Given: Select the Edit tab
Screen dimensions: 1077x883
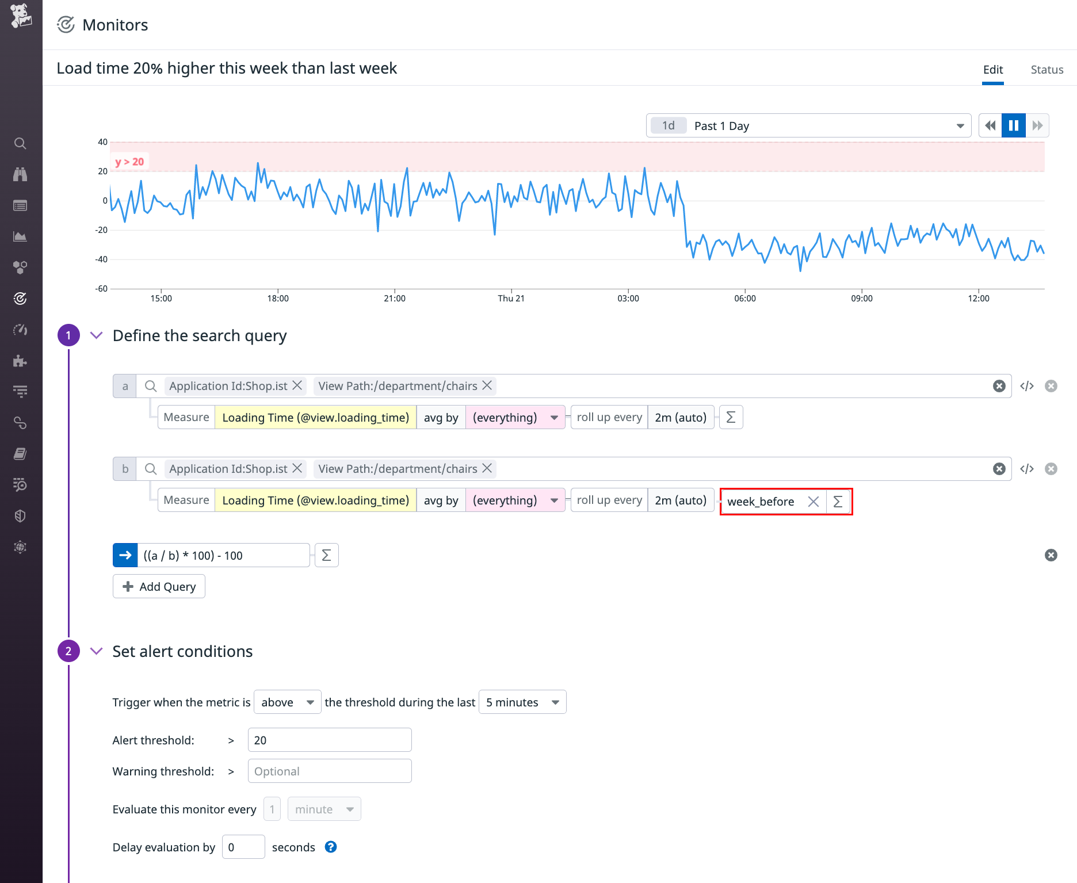Looking at the screenshot, I should pyautogui.click(x=993, y=69).
